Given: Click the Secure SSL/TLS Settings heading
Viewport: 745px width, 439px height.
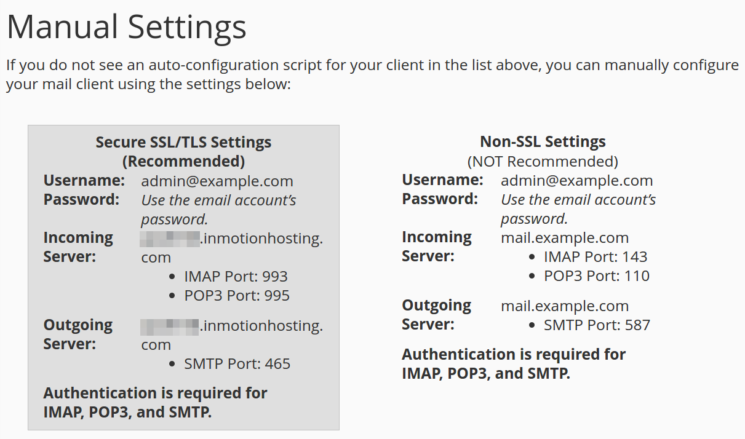Looking at the screenshot, I should pos(183,143).
